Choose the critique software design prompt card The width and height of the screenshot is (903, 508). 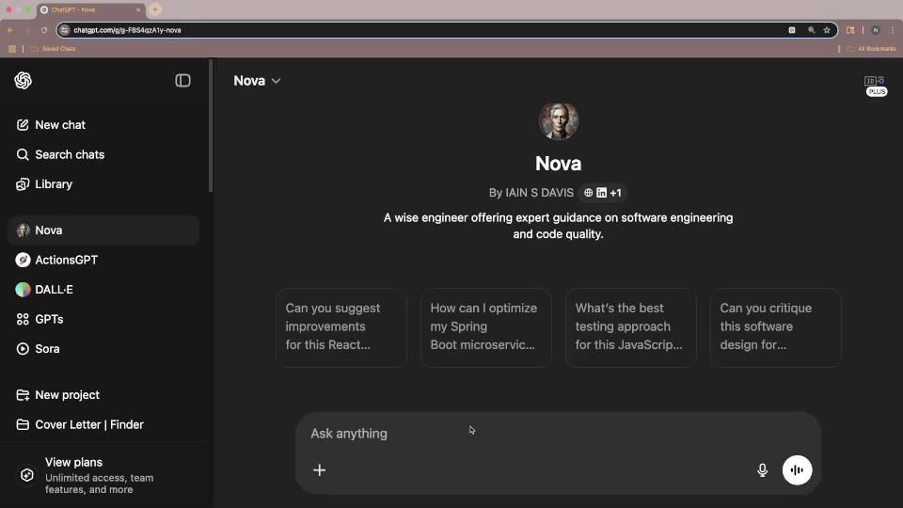click(x=776, y=327)
